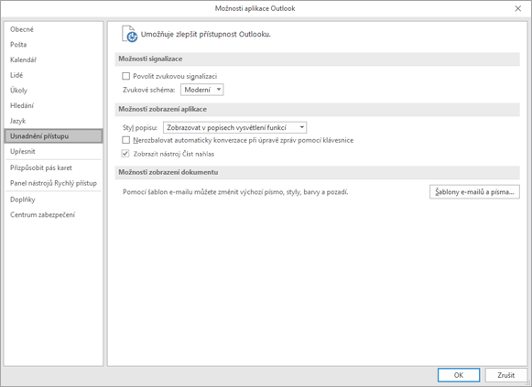The width and height of the screenshot is (532, 387).
Task: Open Přizpůsobit pás karet settings
Action: [41, 167]
